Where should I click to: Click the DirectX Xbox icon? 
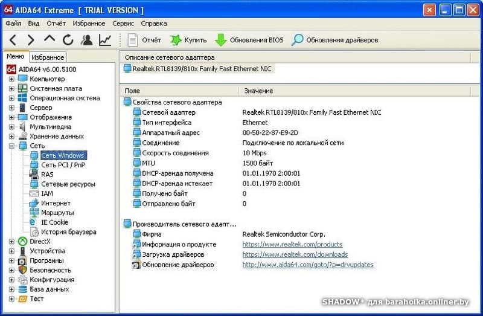pyautogui.click(x=22, y=242)
